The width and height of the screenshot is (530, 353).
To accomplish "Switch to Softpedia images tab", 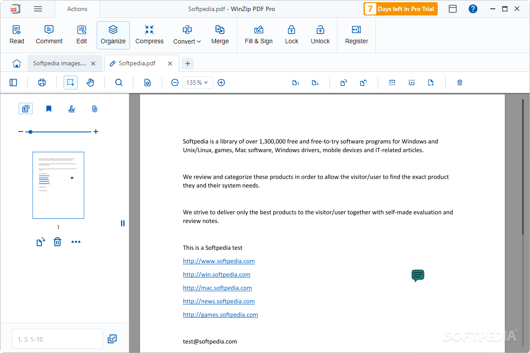I will (60, 64).
